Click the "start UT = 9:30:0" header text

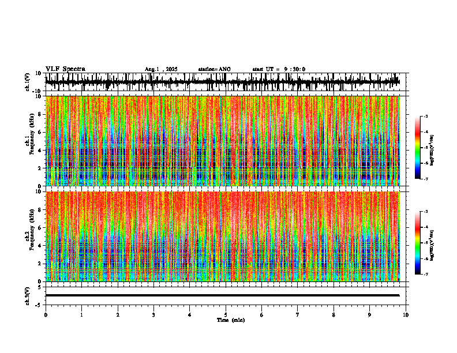(279, 69)
